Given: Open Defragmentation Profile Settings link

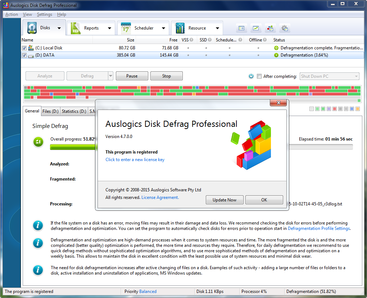Looking at the screenshot, I should pos(319,228).
